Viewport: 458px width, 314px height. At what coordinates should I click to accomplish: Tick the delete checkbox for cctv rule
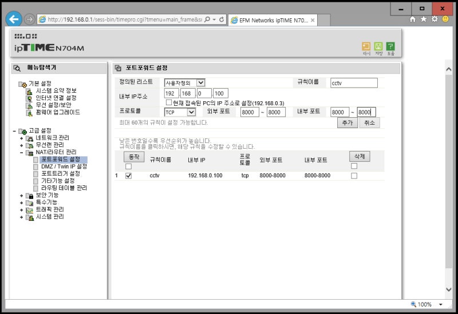pyautogui.click(x=354, y=176)
